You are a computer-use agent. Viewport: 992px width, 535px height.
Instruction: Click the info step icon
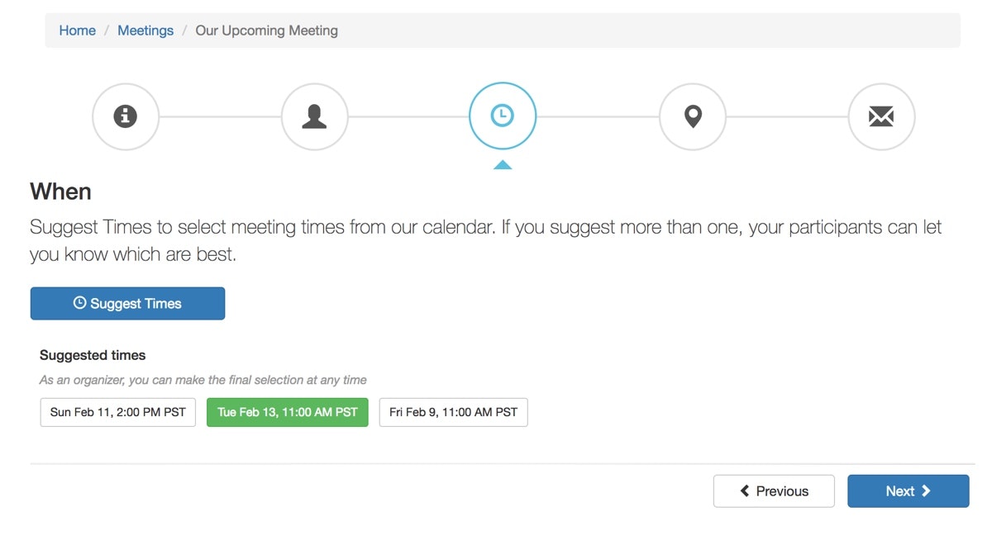(125, 116)
